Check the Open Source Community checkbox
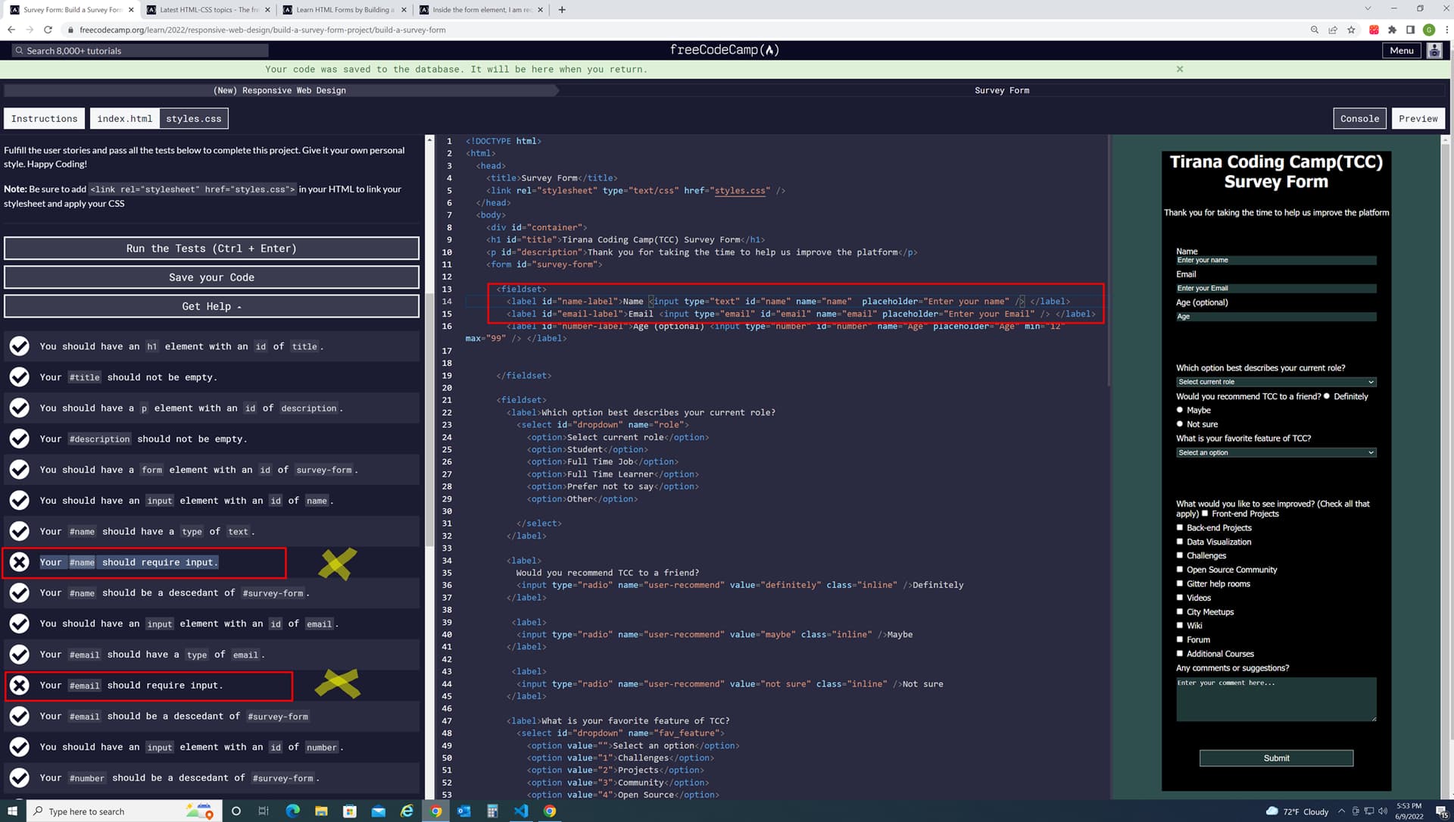This screenshot has width=1454, height=822. pyautogui.click(x=1179, y=570)
